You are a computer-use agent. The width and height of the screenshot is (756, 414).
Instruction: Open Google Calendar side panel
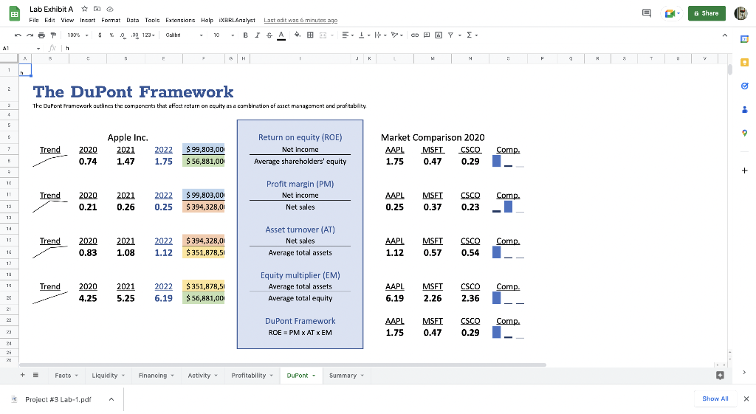(744, 39)
